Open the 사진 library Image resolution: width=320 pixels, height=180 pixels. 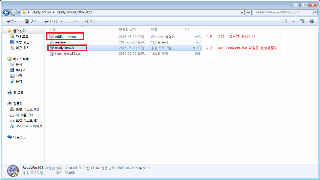(19, 76)
